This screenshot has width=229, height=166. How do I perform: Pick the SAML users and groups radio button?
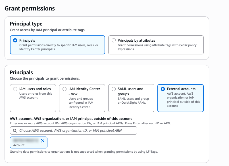[114, 89]
